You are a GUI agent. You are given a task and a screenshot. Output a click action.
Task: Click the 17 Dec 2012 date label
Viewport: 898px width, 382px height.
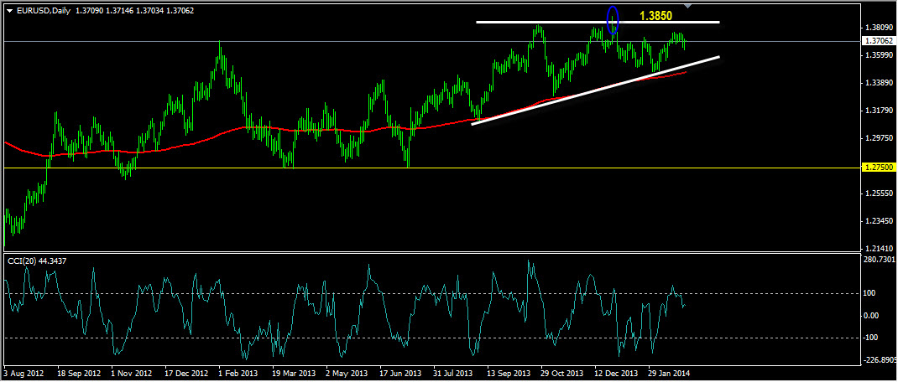click(185, 373)
